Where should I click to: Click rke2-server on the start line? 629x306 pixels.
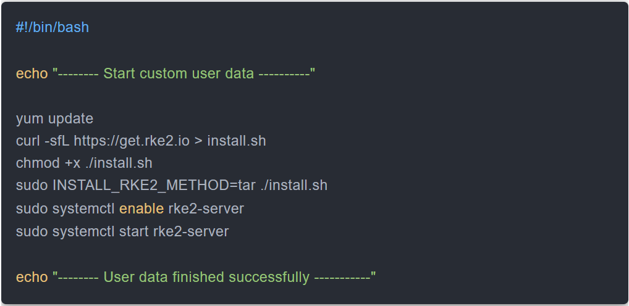(x=191, y=231)
